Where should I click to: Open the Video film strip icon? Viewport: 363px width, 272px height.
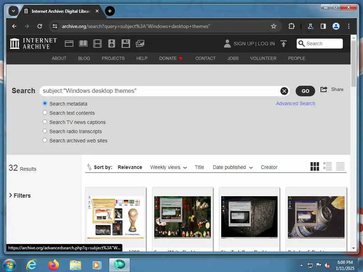pyautogui.click(x=97, y=44)
